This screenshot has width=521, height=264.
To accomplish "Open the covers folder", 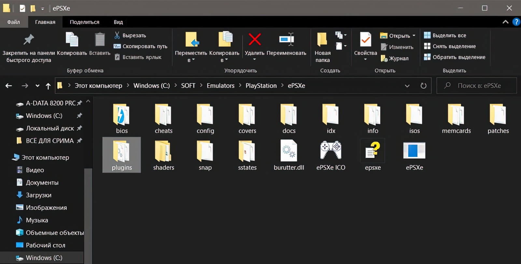I will pyautogui.click(x=247, y=118).
